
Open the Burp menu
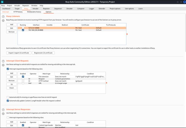[x=3, y=5]
